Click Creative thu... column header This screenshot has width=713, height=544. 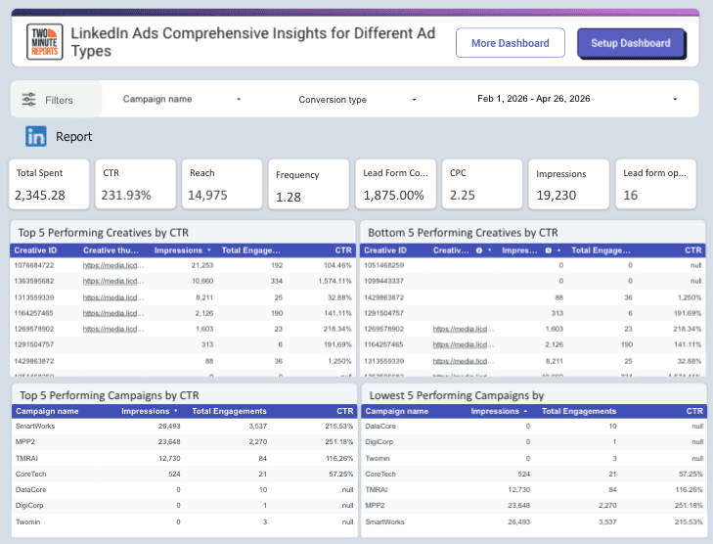pos(111,250)
